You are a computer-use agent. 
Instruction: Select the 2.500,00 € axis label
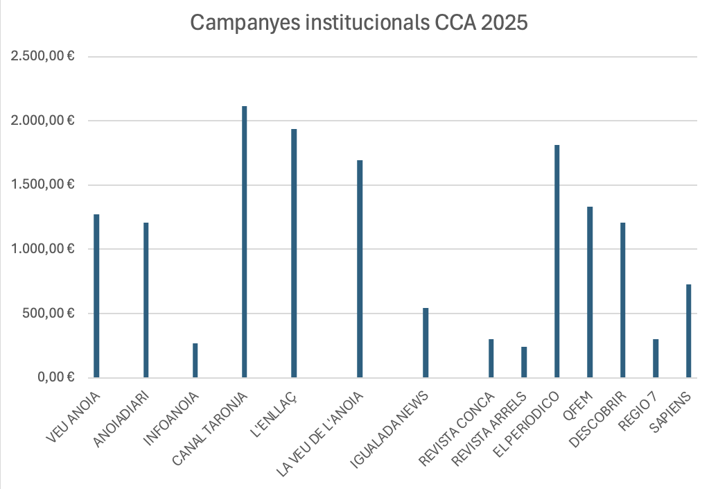tap(42, 57)
